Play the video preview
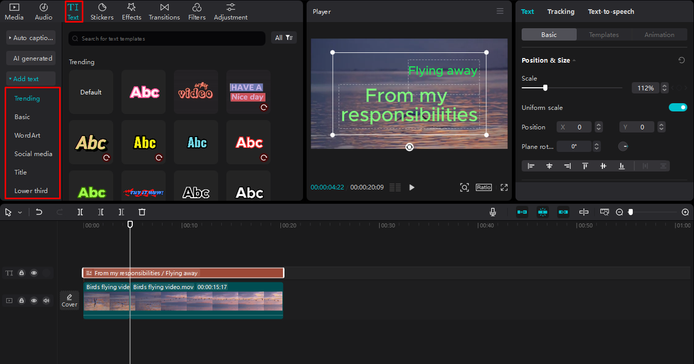The width and height of the screenshot is (694, 364). 412,187
